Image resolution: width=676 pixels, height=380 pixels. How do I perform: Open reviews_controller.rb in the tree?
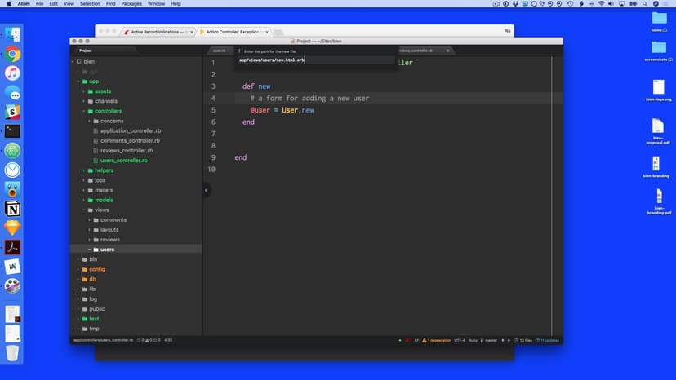tap(127, 151)
